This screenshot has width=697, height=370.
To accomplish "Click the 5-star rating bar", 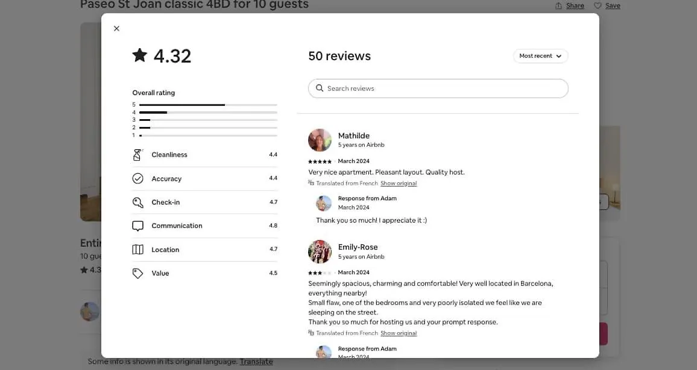I will point(208,105).
